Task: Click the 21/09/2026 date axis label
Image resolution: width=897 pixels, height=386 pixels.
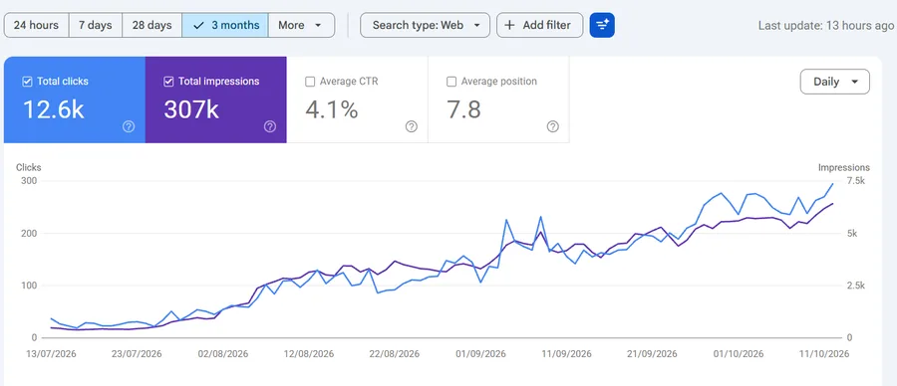Action: (x=652, y=354)
